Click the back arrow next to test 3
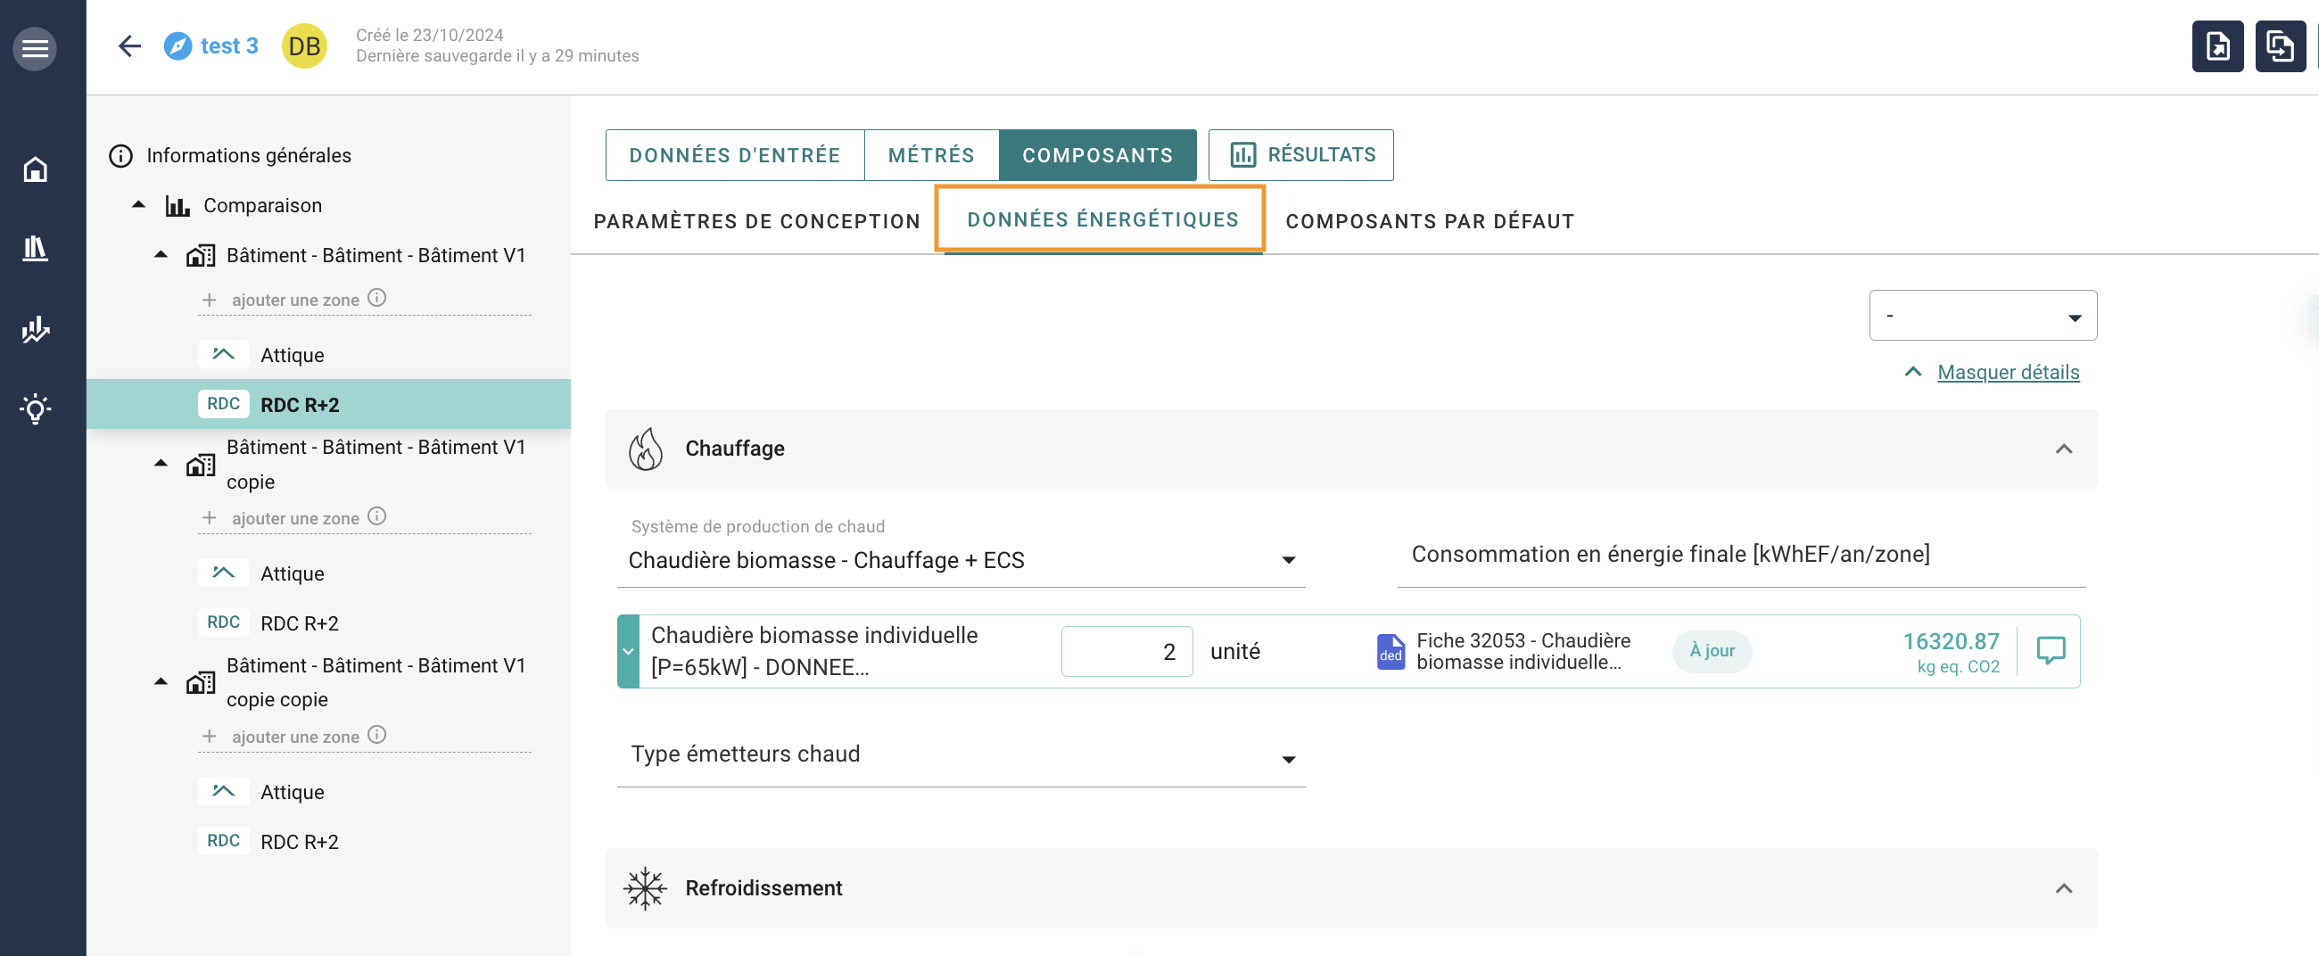This screenshot has height=956, width=2319. point(129,45)
